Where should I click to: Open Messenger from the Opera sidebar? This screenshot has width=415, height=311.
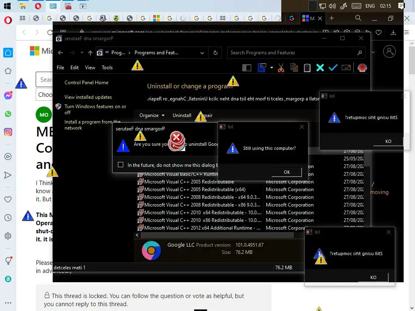click(8, 95)
